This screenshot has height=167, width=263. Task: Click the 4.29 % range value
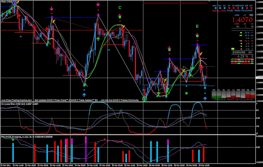[243, 56]
